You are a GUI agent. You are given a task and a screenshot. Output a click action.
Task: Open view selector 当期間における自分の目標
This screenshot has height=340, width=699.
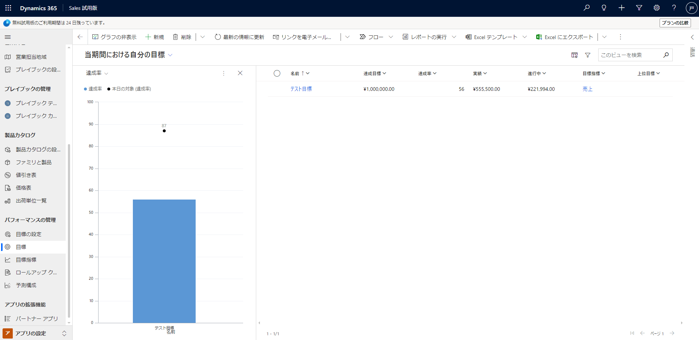[128, 55]
